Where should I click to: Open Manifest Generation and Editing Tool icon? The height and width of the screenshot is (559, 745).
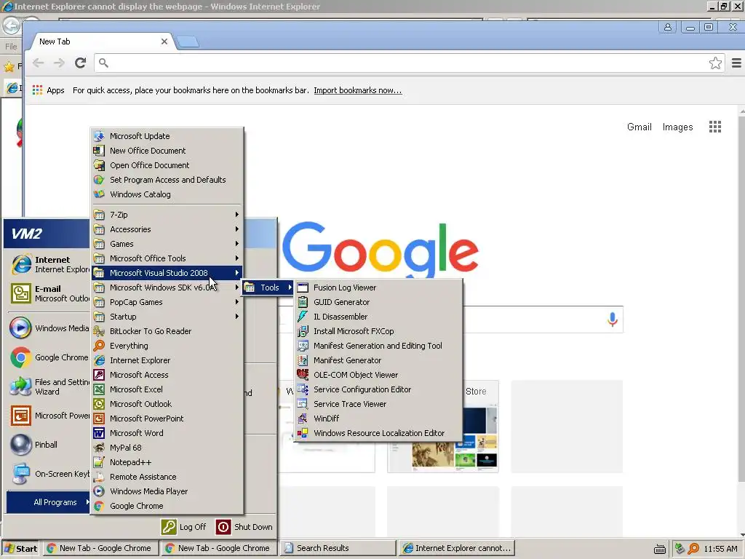[303, 346]
